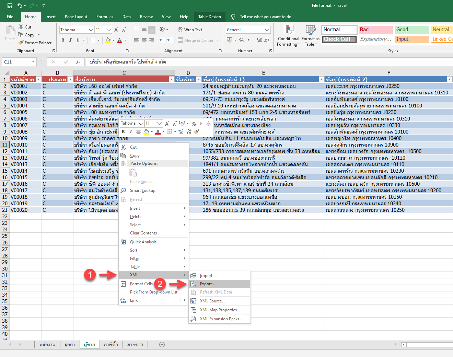Toggle Bold in mini toolbar
The height and width of the screenshot is (357, 453).
tap(123, 131)
